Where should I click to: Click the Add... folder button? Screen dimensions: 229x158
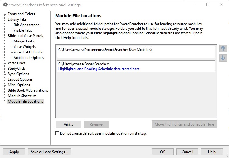click(68, 125)
